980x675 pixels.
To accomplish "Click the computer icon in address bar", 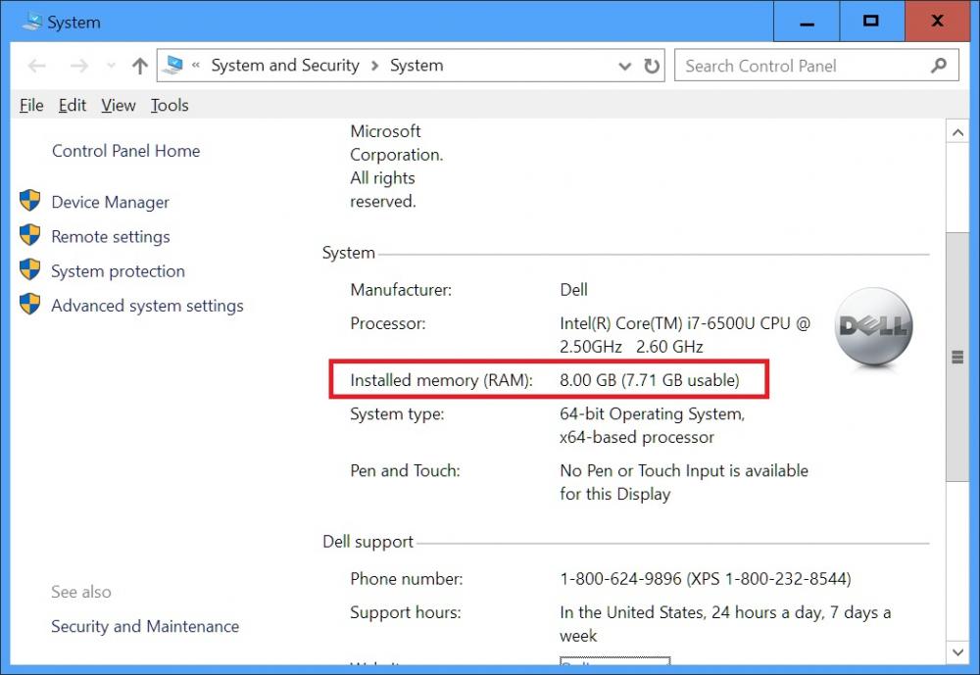I will (x=172, y=65).
